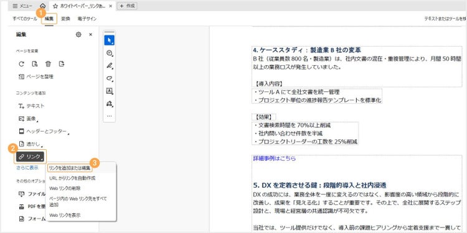This screenshot has height=233, width=467.
Task: Click the extract page icon
Action: pyautogui.click(x=62, y=63)
